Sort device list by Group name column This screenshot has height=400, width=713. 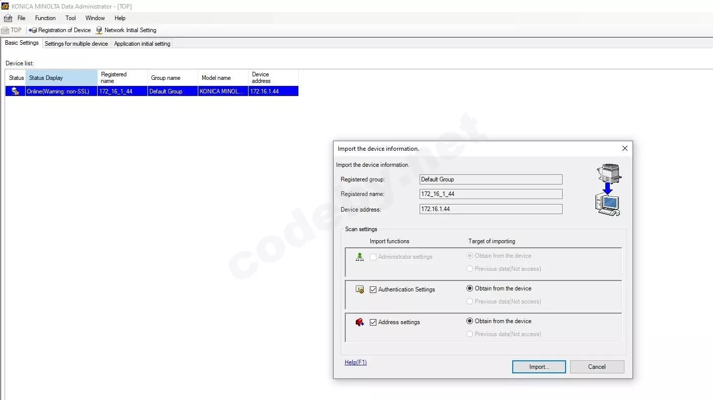click(173, 78)
